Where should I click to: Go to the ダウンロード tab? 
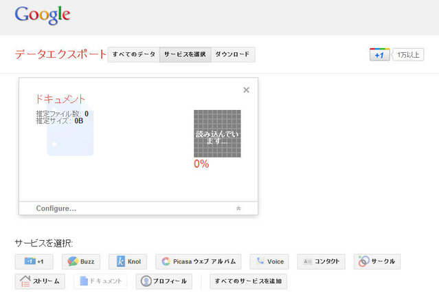click(233, 54)
